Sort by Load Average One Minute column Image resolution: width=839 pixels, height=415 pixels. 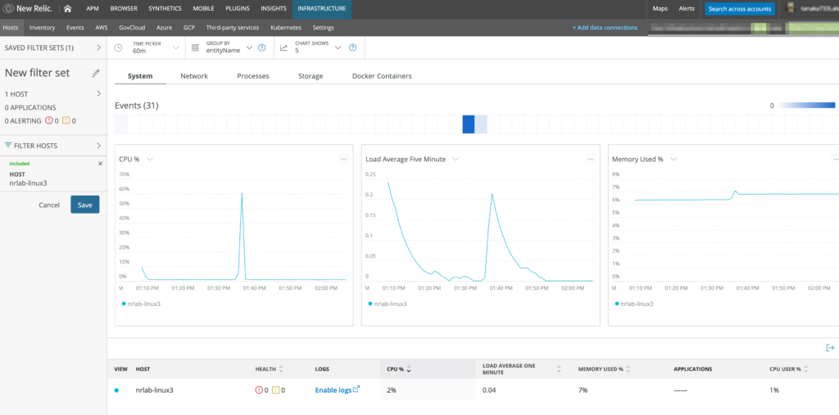point(522,369)
